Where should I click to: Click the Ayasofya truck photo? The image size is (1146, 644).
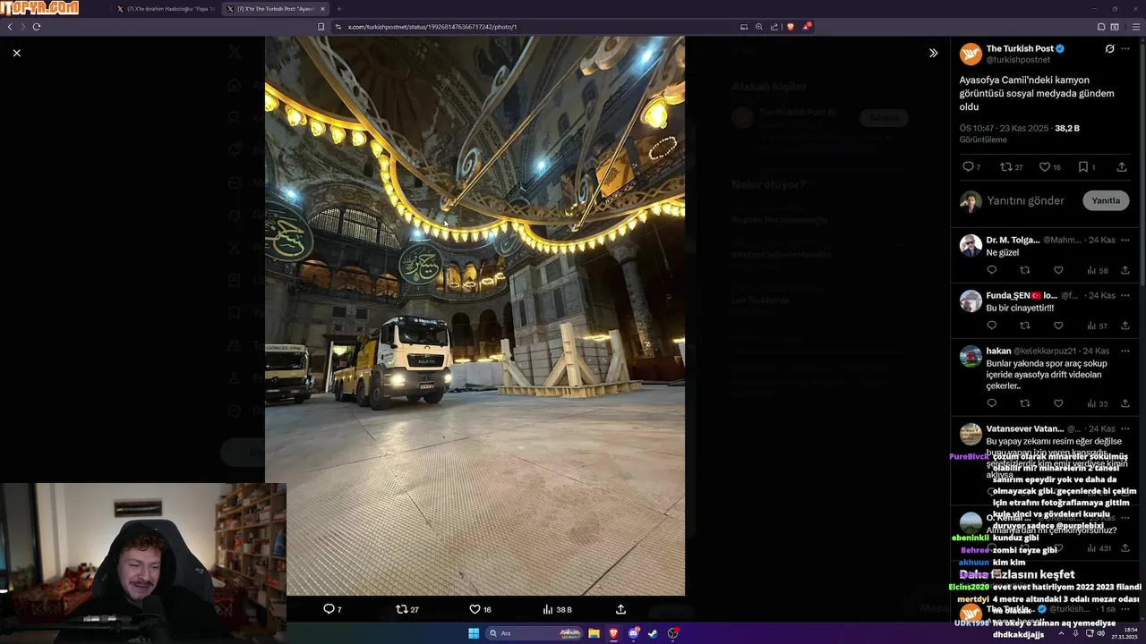pos(475,316)
